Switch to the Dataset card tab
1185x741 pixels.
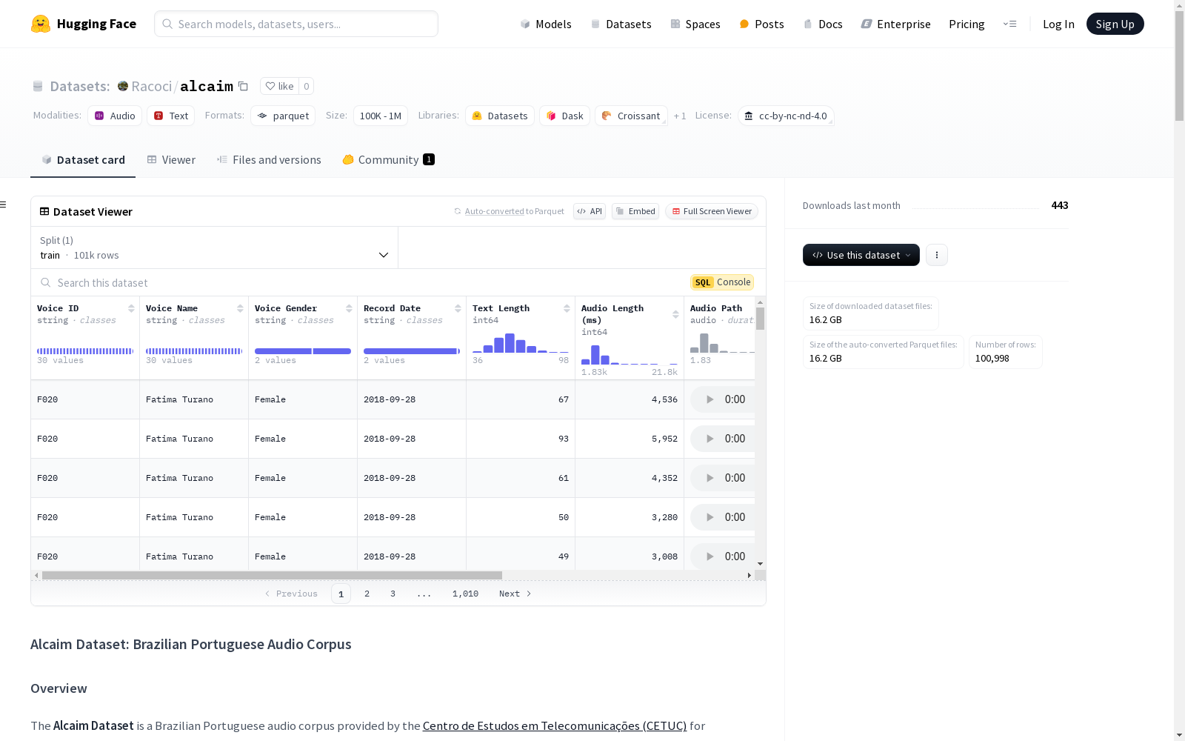coord(83,160)
